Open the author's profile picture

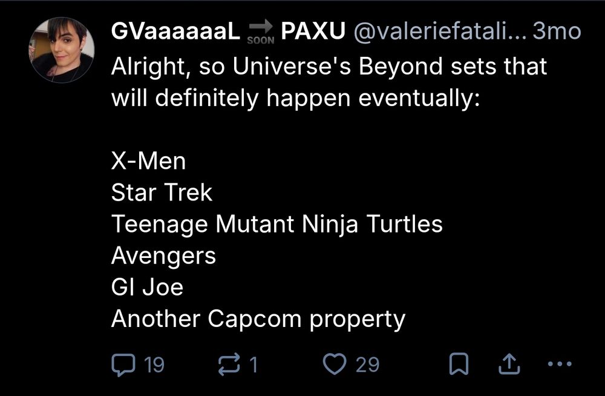point(62,50)
